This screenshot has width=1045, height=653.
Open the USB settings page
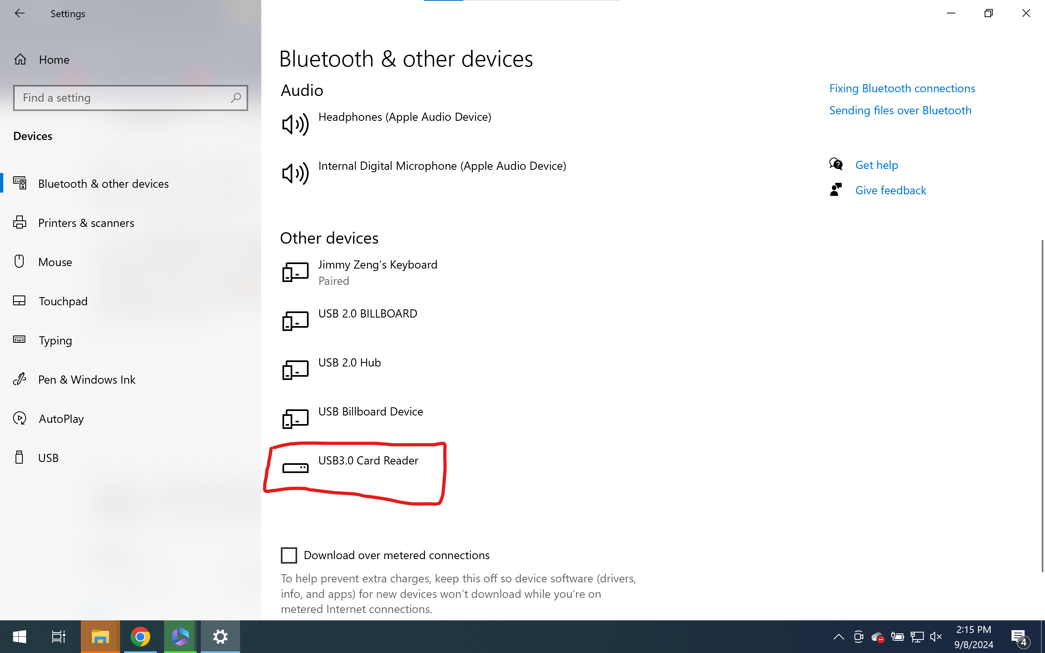(130, 458)
